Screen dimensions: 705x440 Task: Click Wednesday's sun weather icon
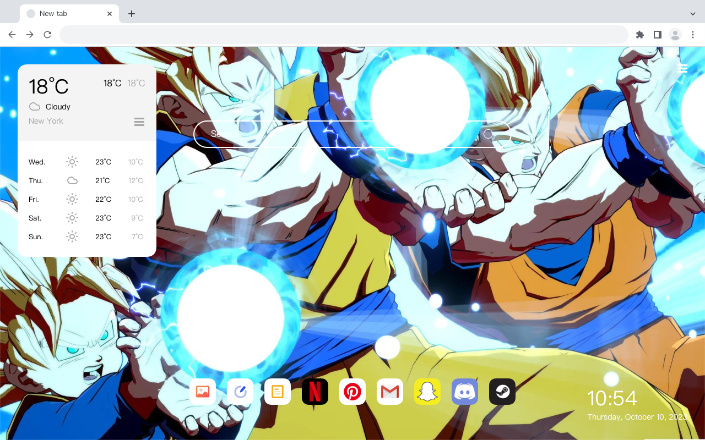(72, 162)
